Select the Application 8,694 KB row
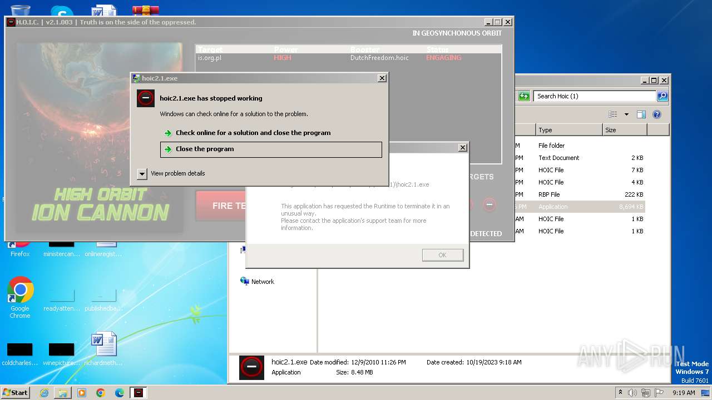The height and width of the screenshot is (400, 712). coord(580,207)
